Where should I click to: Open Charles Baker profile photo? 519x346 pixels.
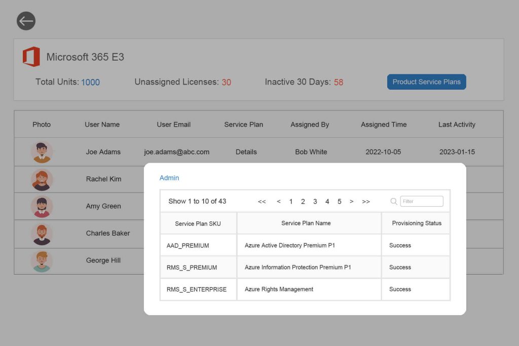(42, 234)
